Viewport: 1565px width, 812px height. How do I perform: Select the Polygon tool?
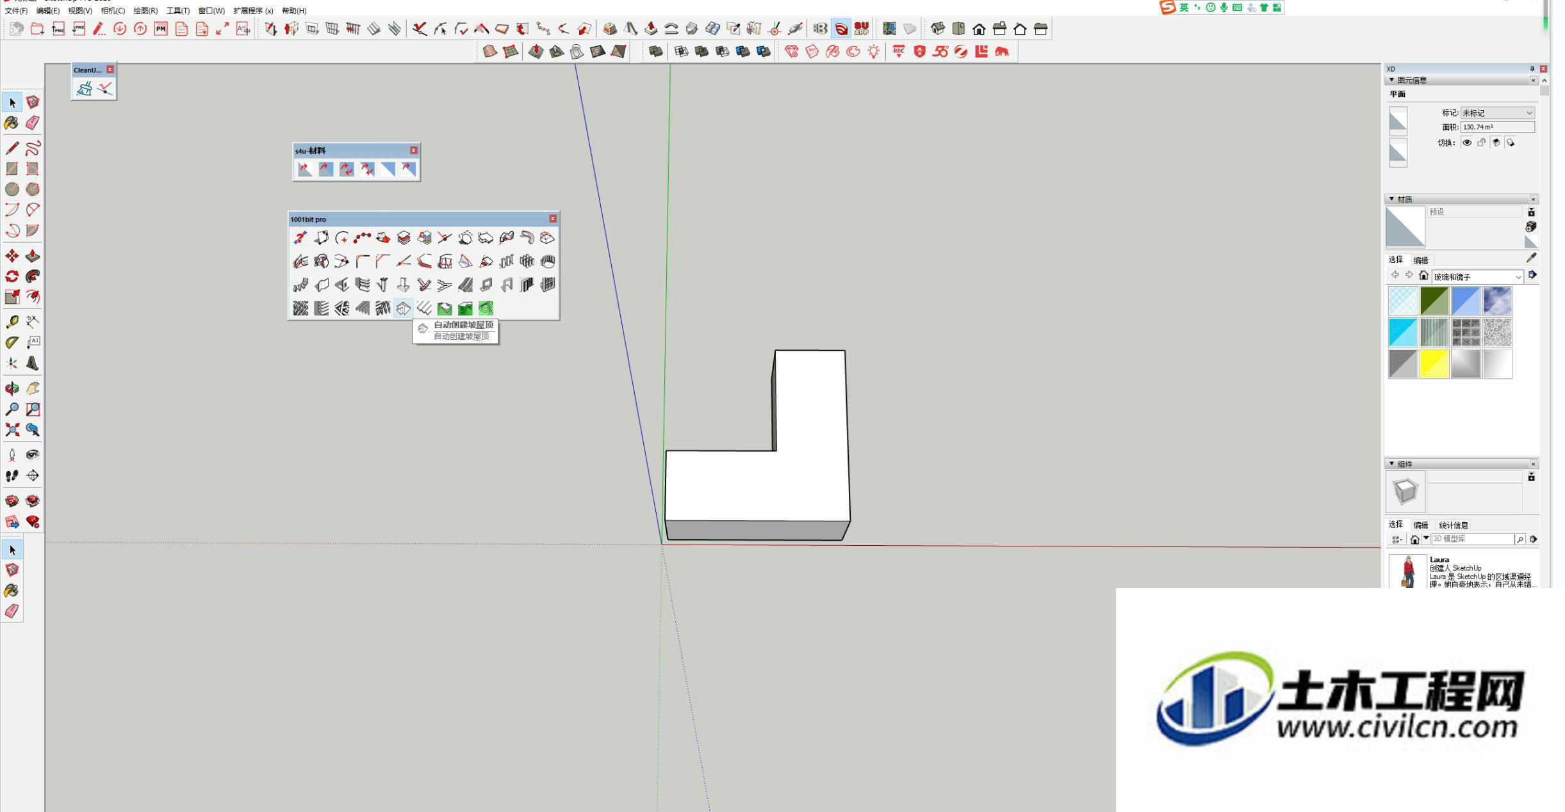33,189
